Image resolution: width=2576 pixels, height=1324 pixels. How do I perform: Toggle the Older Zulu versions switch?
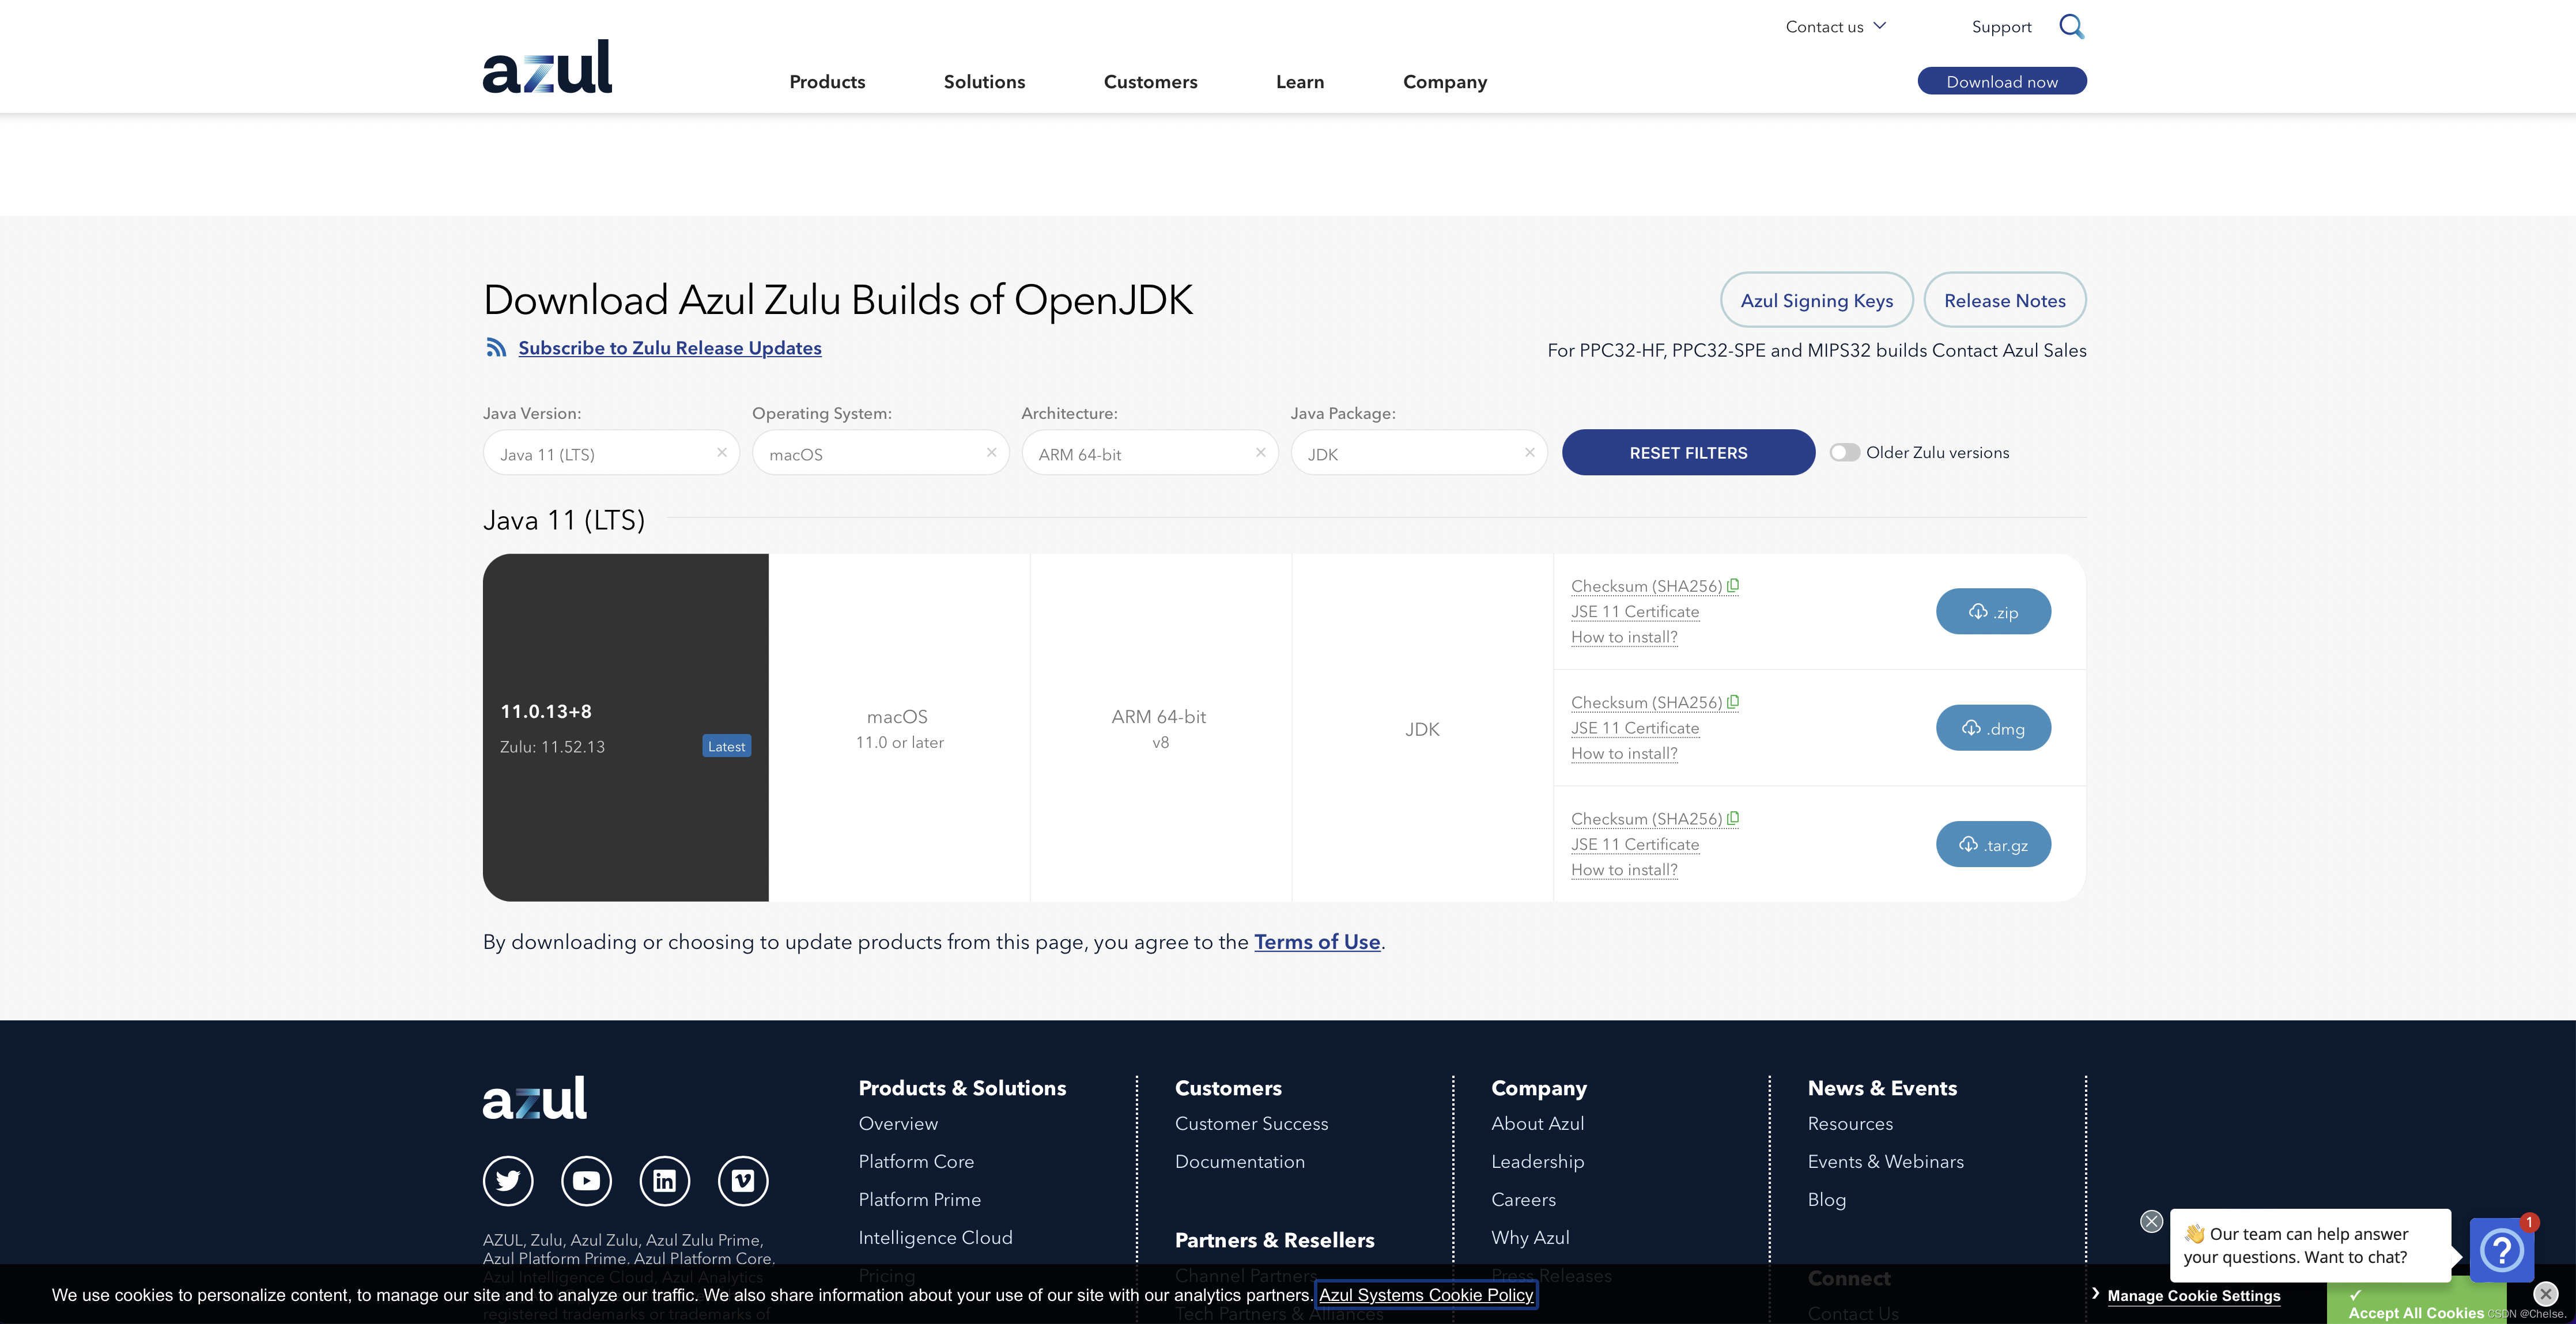point(1844,452)
